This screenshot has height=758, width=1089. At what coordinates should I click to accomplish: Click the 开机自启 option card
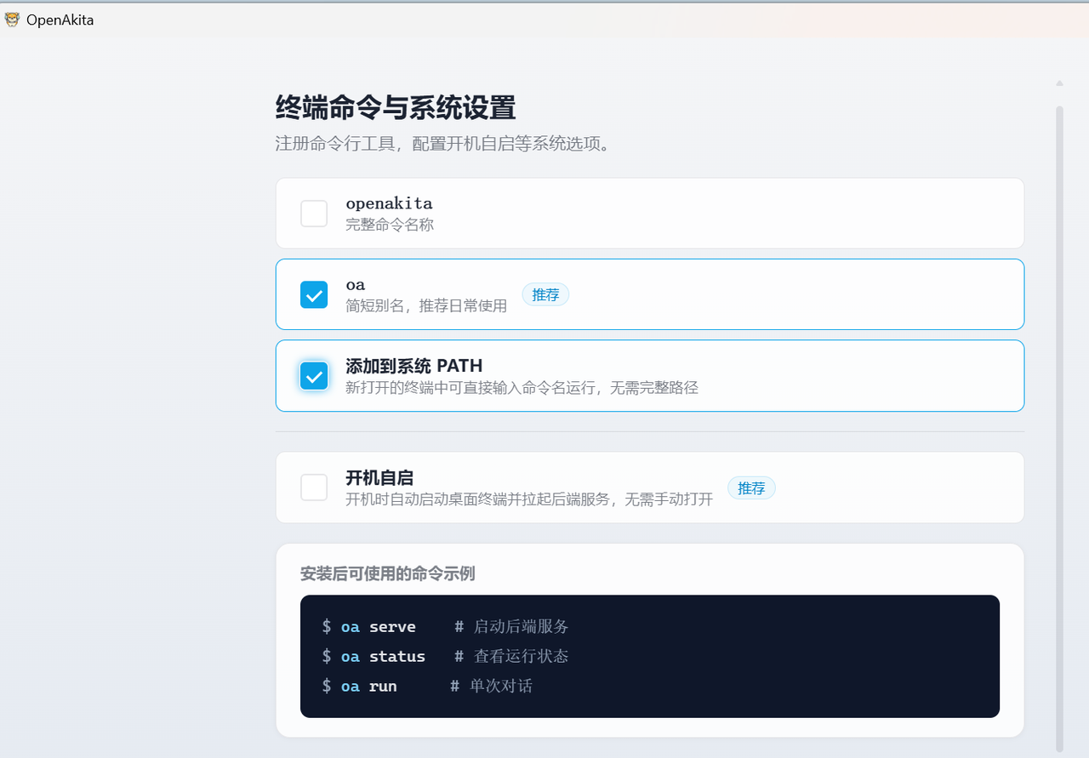click(x=650, y=487)
